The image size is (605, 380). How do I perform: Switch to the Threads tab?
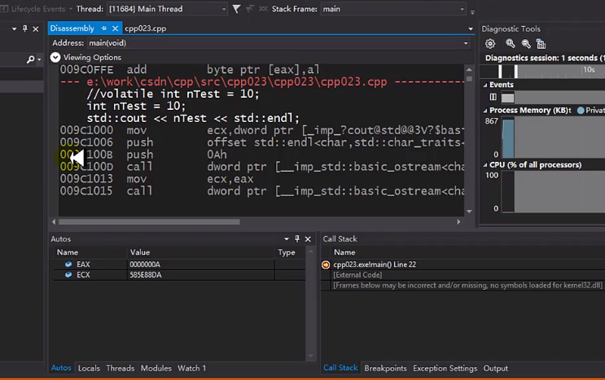point(120,368)
